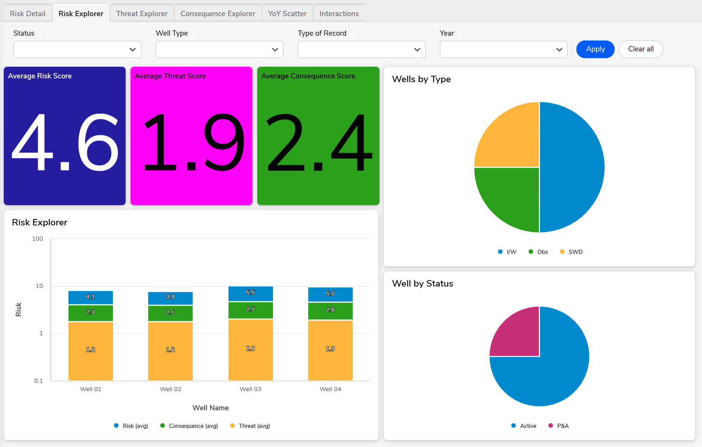Toggle Consequence (avg) series in chart legend
This screenshot has width=702, height=447.
[189, 426]
